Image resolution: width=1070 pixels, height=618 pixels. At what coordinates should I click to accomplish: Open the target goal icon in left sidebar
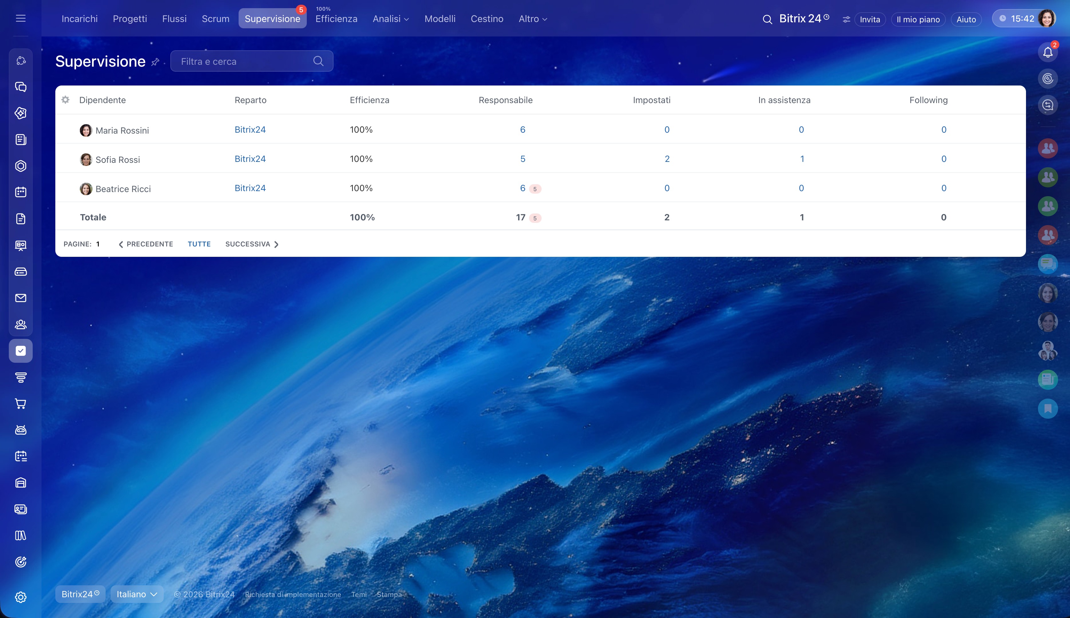[20, 562]
